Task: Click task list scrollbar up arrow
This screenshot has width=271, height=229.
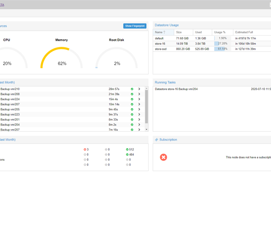Action: tap(146, 89)
